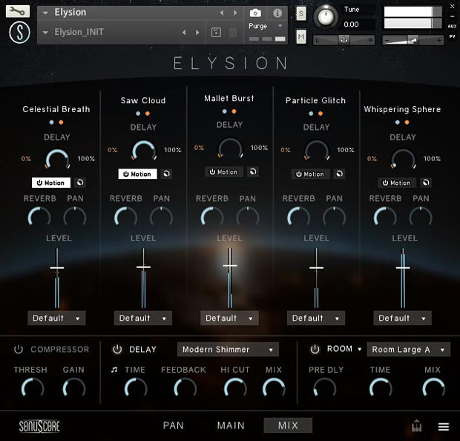Click the save preset disk icon
Viewport: 460px width, 441px height.
(216, 32)
